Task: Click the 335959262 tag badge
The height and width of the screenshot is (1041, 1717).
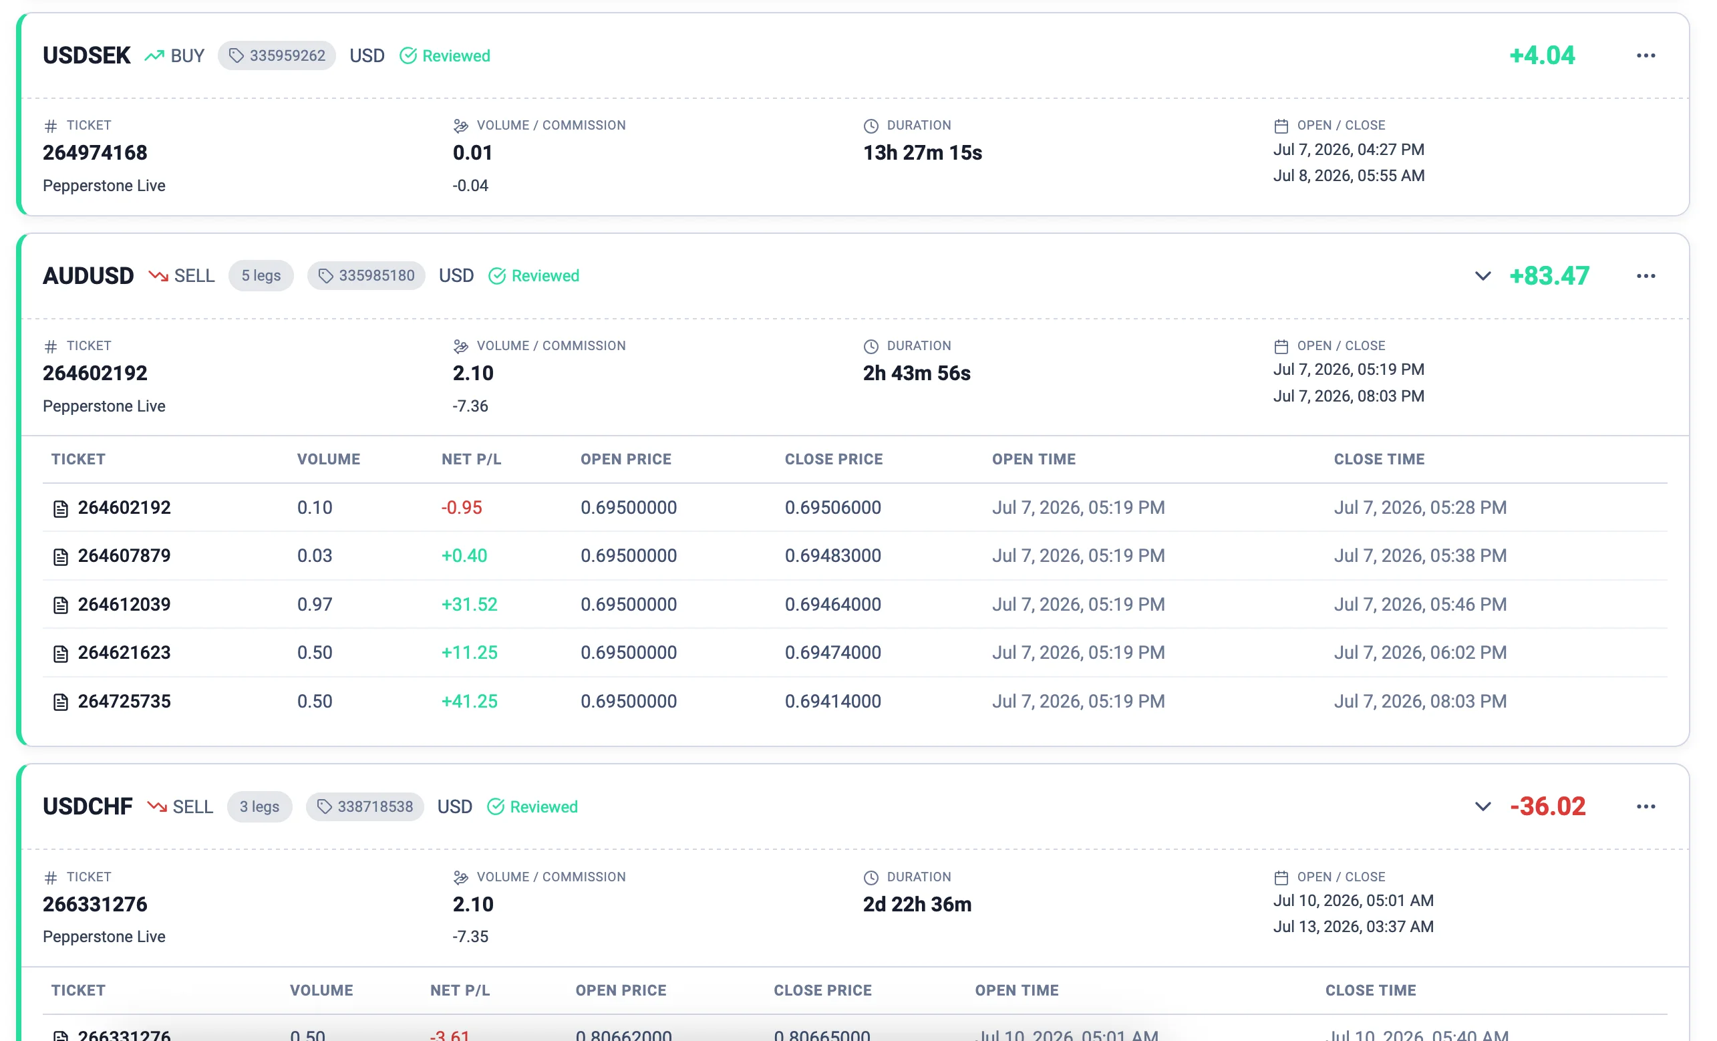Action: [x=277, y=55]
